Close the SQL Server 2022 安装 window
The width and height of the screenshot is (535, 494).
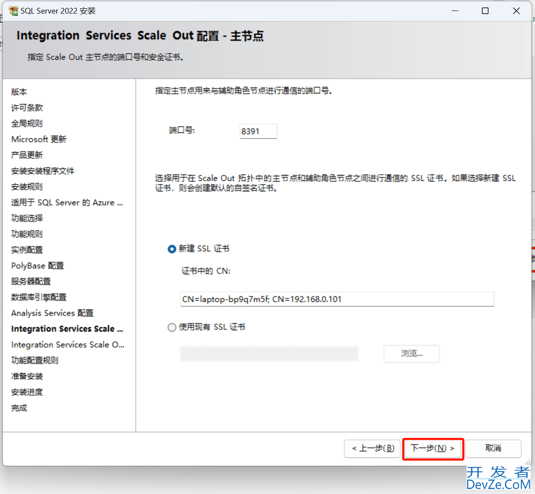click(516, 11)
